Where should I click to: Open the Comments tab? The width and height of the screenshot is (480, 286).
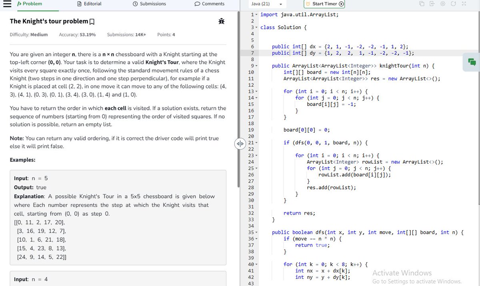coord(209,4)
